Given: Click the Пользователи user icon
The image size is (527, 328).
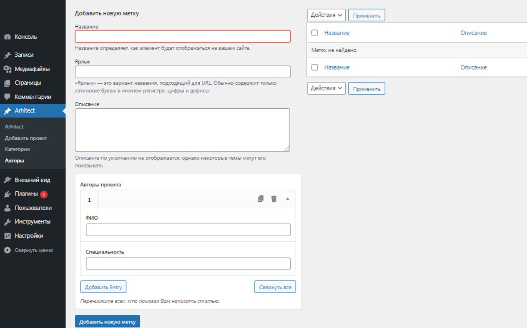Looking at the screenshot, I should (7, 208).
